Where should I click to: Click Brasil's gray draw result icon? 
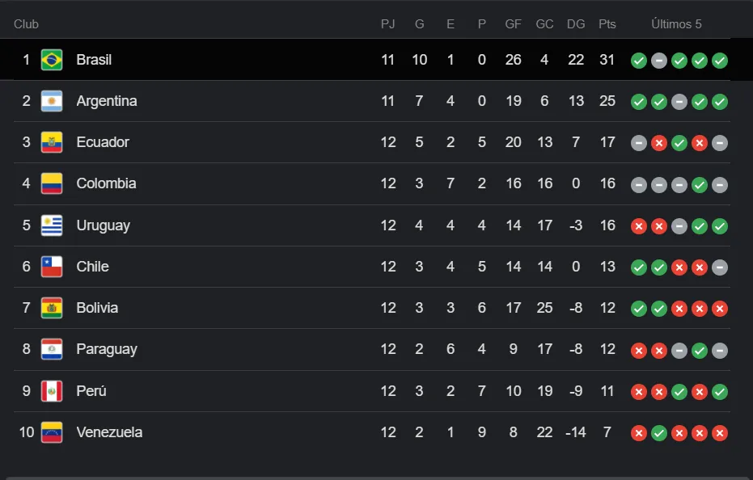pos(659,61)
